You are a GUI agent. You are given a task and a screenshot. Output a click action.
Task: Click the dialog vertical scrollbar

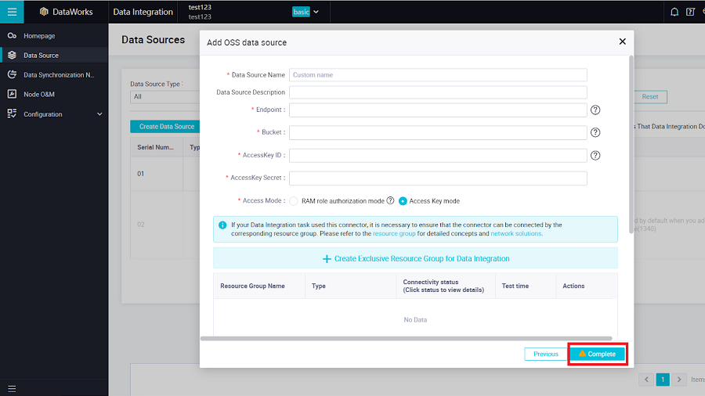pos(631,144)
